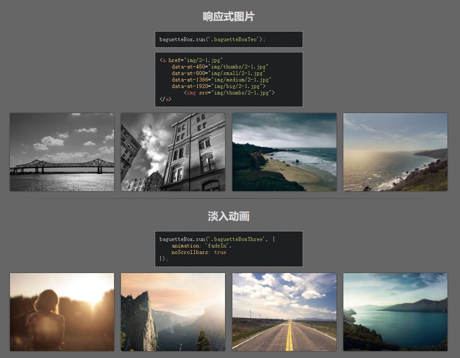The image size is (460, 358).
Task: Click the data-at-450 attribute line
Action: [220, 67]
